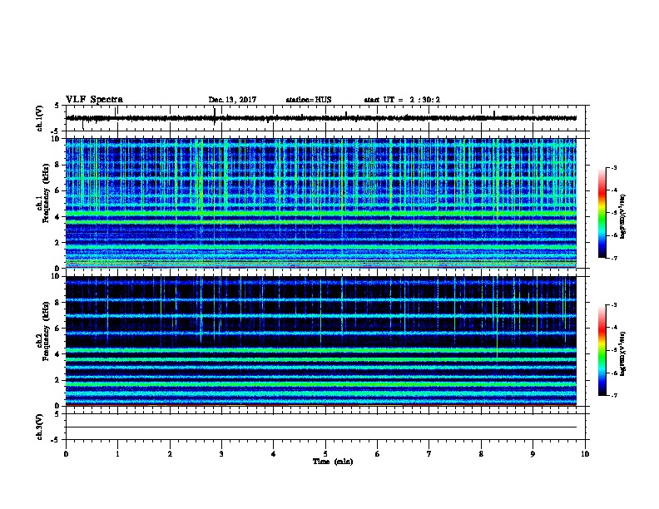Click the date 'Dec. 13, 2017'

(232, 100)
